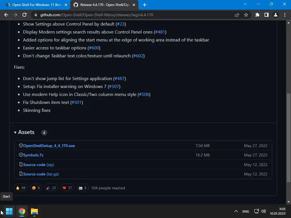Open Chrome's three-dot menu
This screenshot has height=218, width=291.
point(285,15)
